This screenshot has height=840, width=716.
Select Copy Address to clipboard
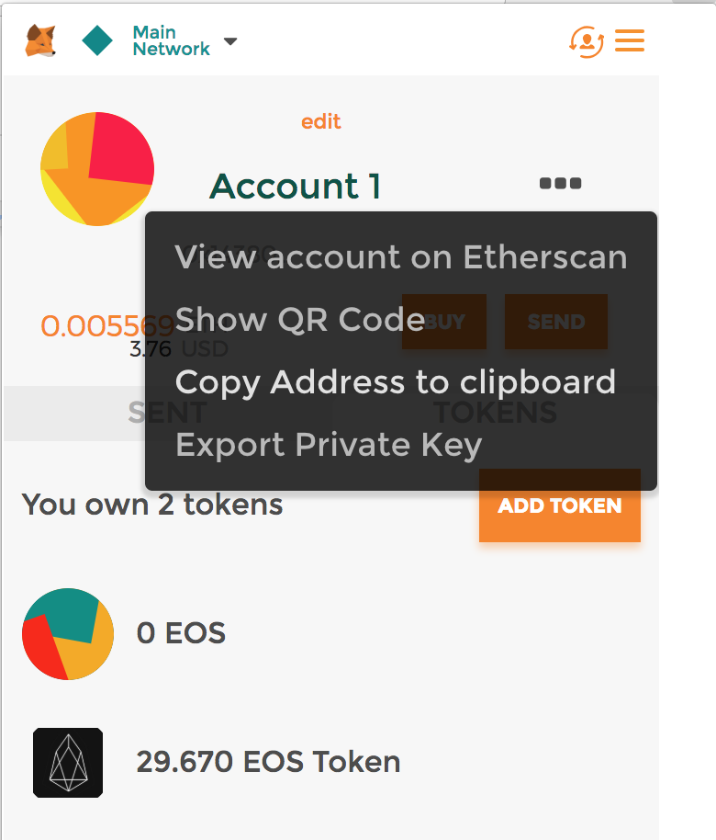(x=395, y=382)
